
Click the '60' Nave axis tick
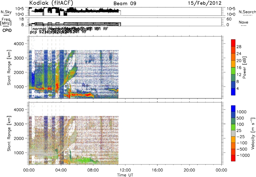pyautogui.click(x=229, y=19)
